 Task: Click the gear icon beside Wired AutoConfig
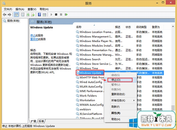77,82
